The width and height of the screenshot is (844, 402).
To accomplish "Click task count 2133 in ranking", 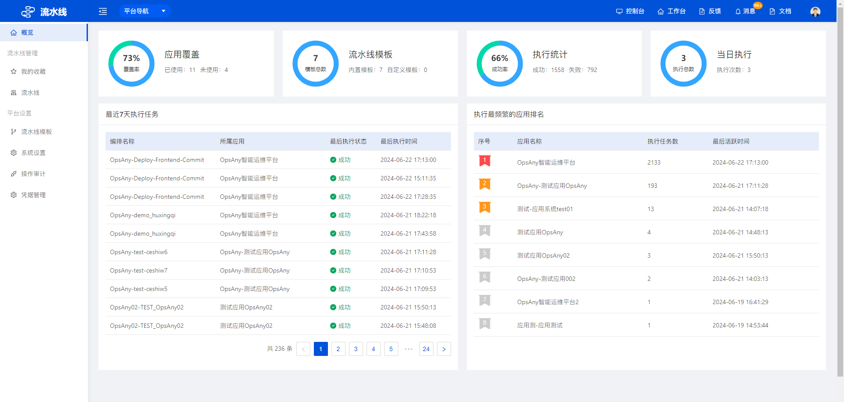I will 654,162.
